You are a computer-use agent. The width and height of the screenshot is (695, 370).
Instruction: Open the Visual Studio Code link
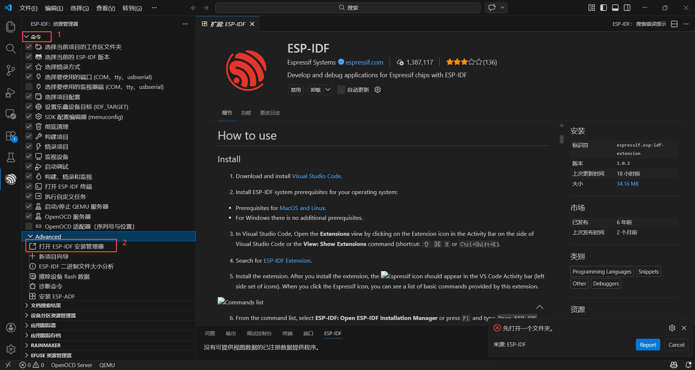(316, 176)
